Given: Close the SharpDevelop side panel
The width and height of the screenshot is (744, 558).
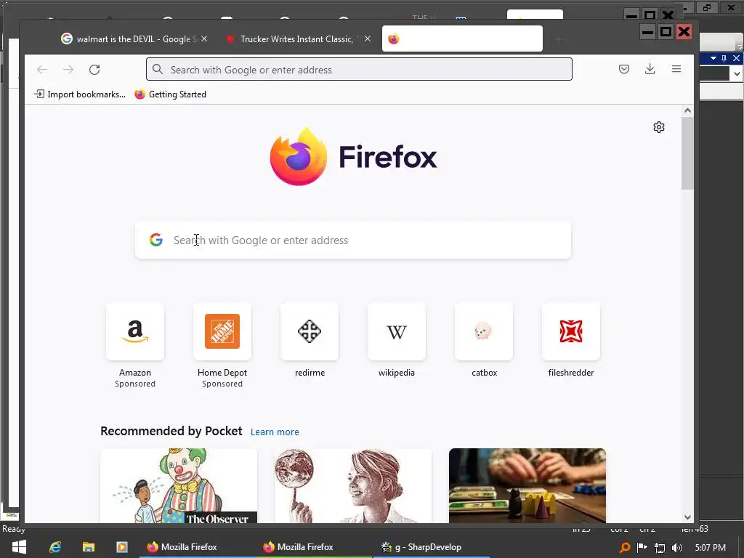Looking at the screenshot, I should point(736,58).
